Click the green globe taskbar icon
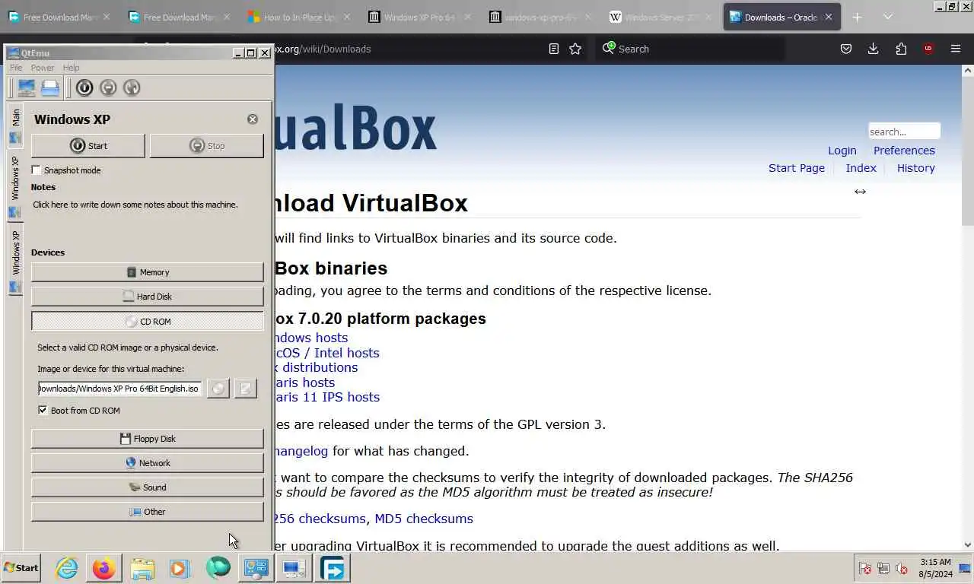This screenshot has width=974, height=584. (218, 568)
